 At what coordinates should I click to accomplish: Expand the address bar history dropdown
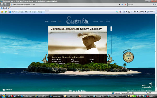pos(120,4)
